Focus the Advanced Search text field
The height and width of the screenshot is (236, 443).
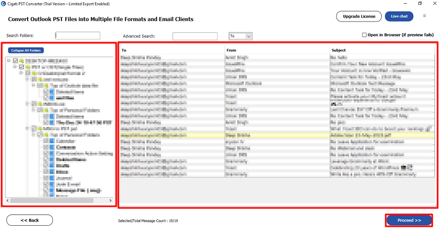pyautogui.click(x=195, y=36)
